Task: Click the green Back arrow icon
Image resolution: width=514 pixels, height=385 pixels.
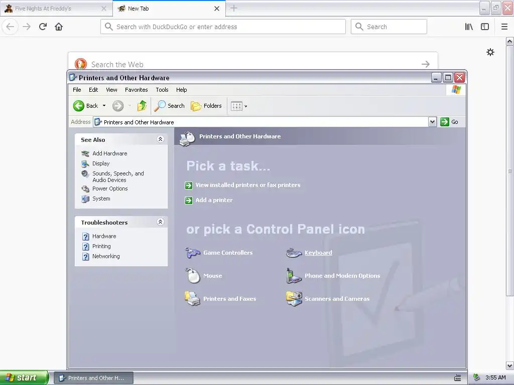Action: (x=79, y=106)
